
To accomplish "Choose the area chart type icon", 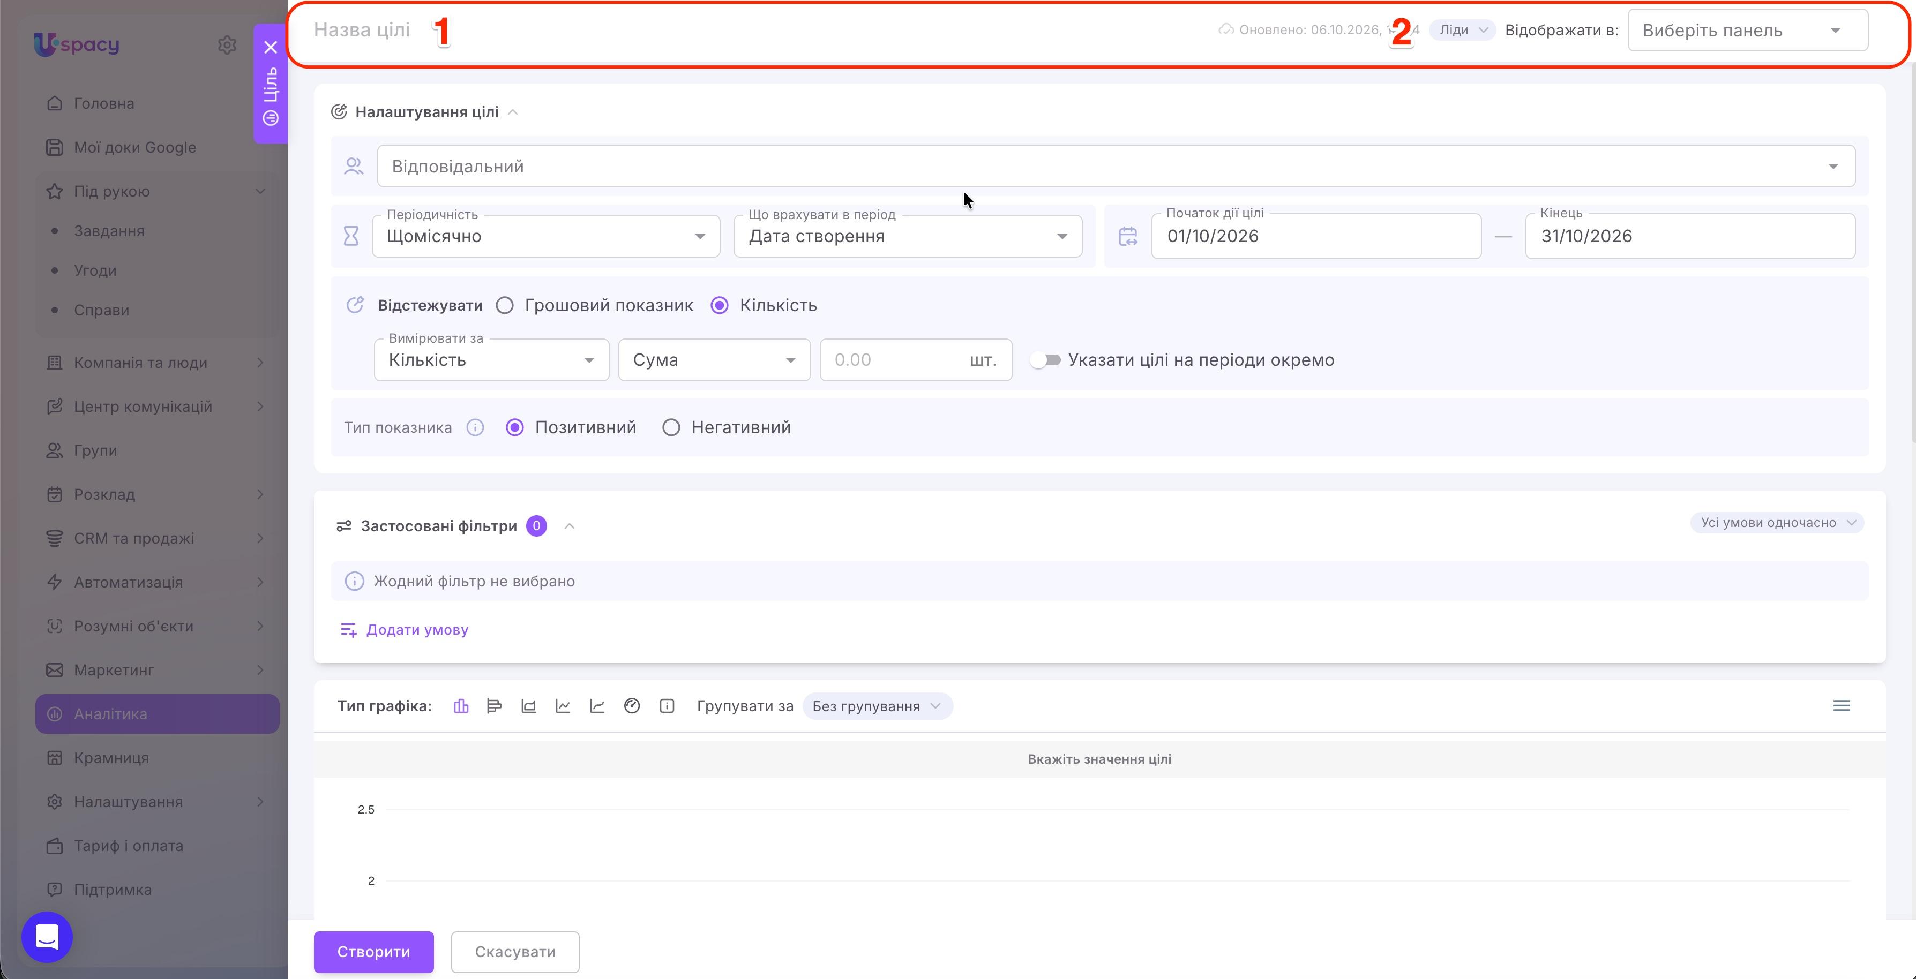I will [529, 706].
